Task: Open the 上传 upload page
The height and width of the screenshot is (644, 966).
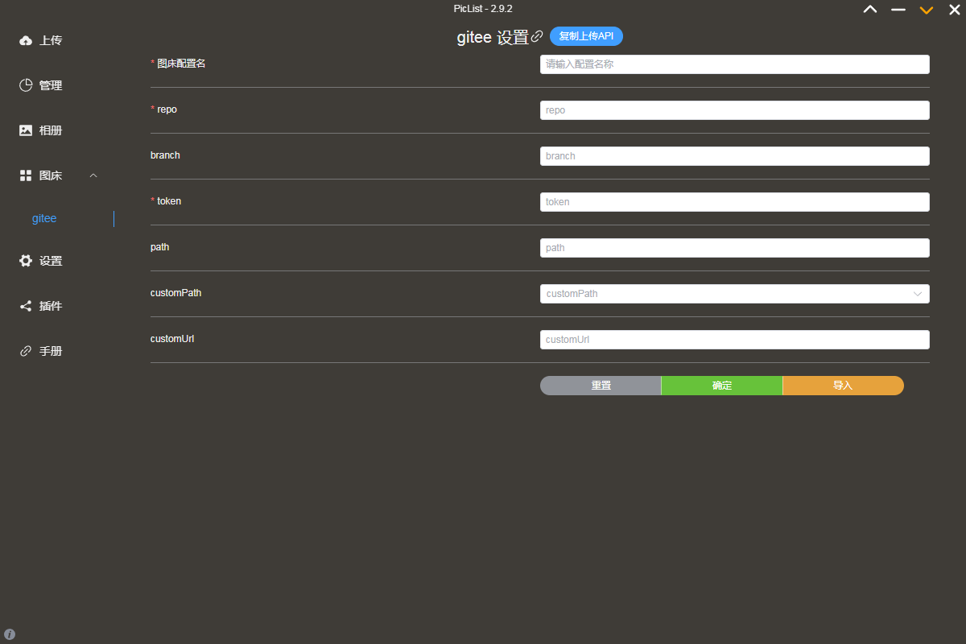Action: tap(50, 40)
